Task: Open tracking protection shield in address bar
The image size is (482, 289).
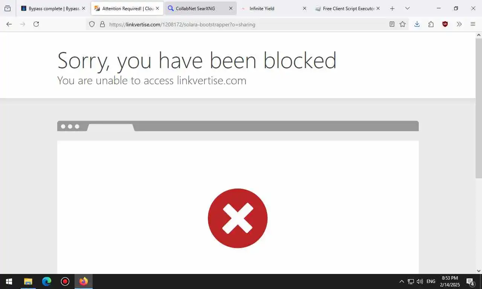Action: (92, 24)
